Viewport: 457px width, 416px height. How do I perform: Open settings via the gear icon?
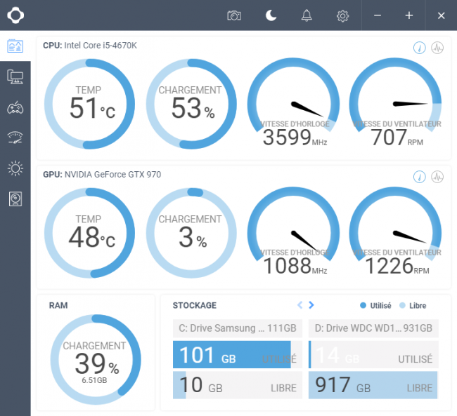[x=342, y=15]
